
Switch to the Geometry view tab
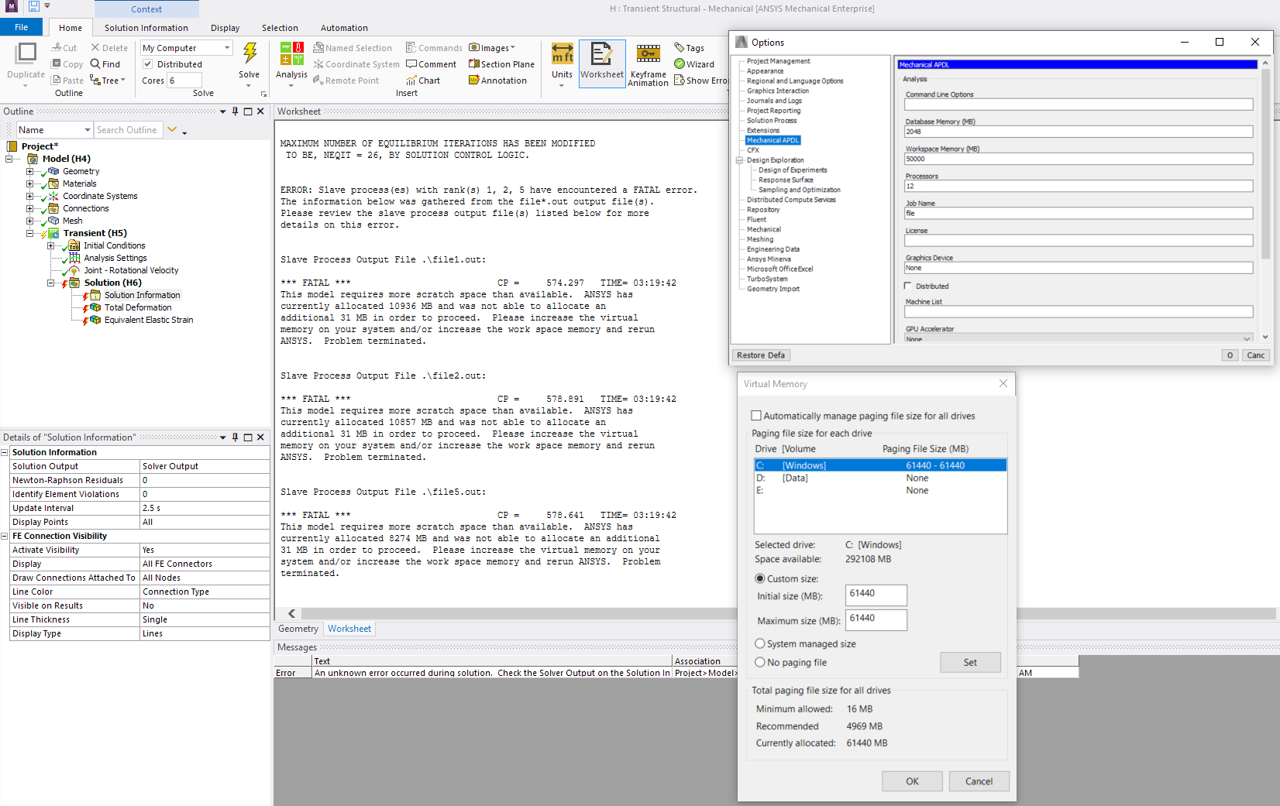click(298, 629)
